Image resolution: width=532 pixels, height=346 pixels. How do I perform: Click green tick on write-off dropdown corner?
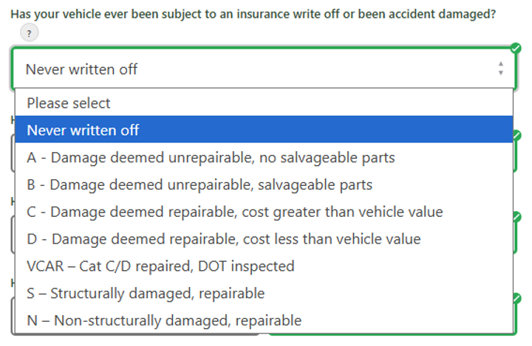(516, 48)
